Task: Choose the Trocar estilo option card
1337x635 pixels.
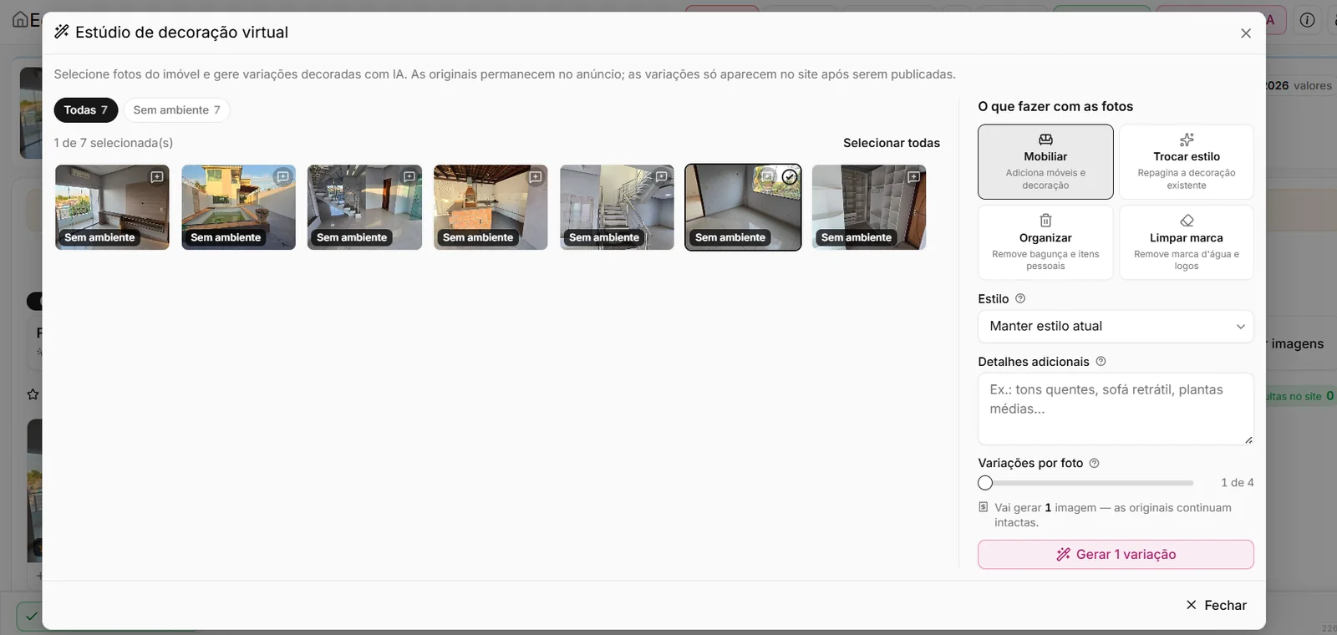Action: coord(1187,162)
